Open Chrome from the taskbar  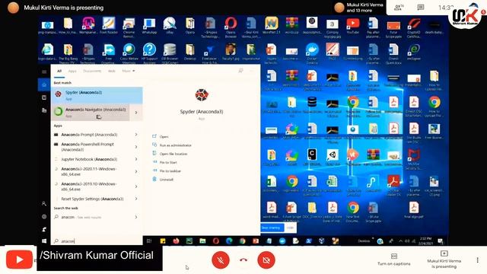243,241
